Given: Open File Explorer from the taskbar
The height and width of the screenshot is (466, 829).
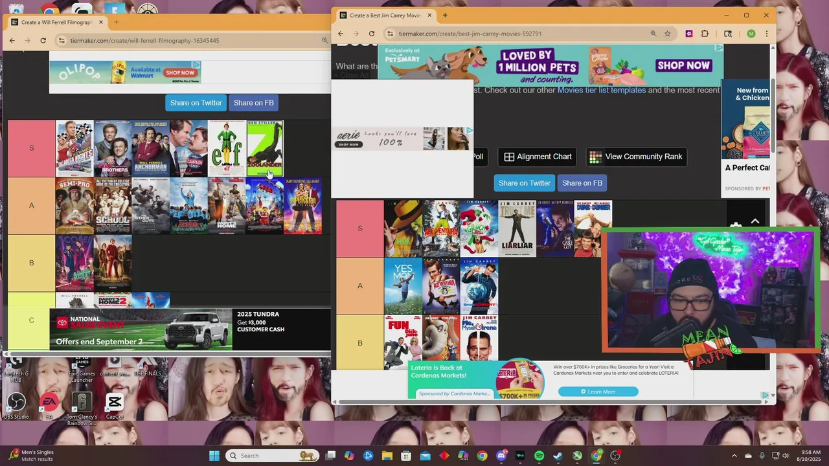Looking at the screenshot, I should click(387, 456).
